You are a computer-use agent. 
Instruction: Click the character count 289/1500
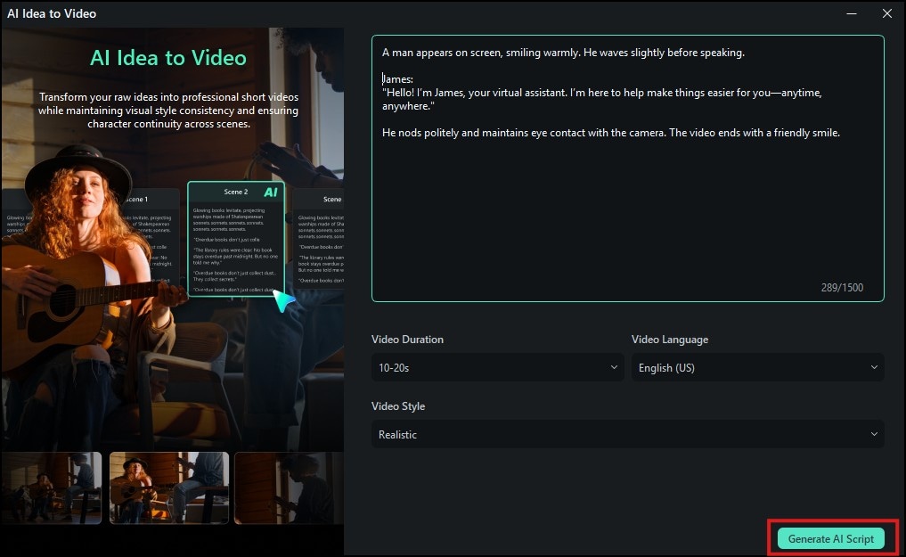pos(842,288)
